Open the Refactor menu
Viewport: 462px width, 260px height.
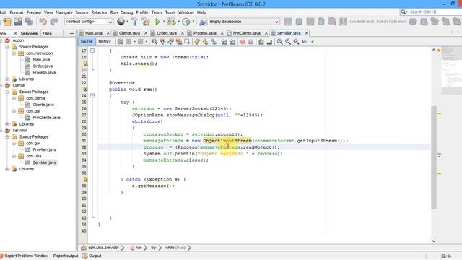point(99,12)
